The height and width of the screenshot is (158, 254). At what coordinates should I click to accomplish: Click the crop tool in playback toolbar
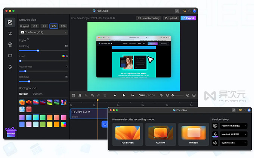click(x=74, y=95)
